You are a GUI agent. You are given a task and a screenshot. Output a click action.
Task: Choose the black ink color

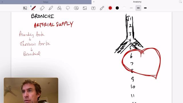[x=117, y=8]
